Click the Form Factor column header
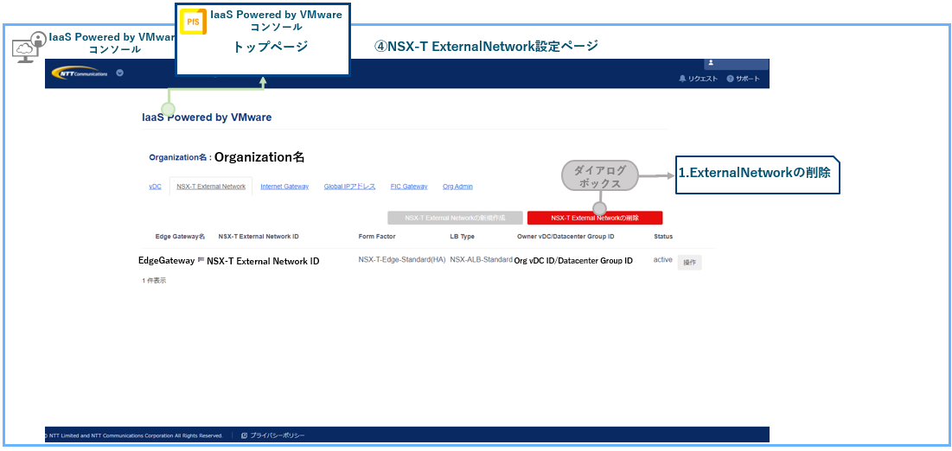This screenshot has height=451, width=952. tap(377, 237)
